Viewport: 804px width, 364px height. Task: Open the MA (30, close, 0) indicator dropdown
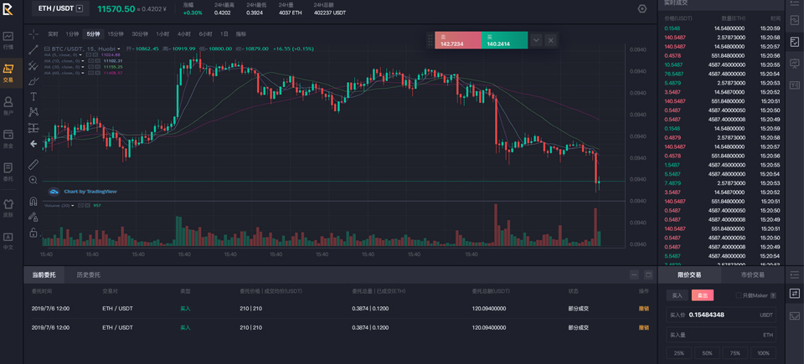point(83,67)
